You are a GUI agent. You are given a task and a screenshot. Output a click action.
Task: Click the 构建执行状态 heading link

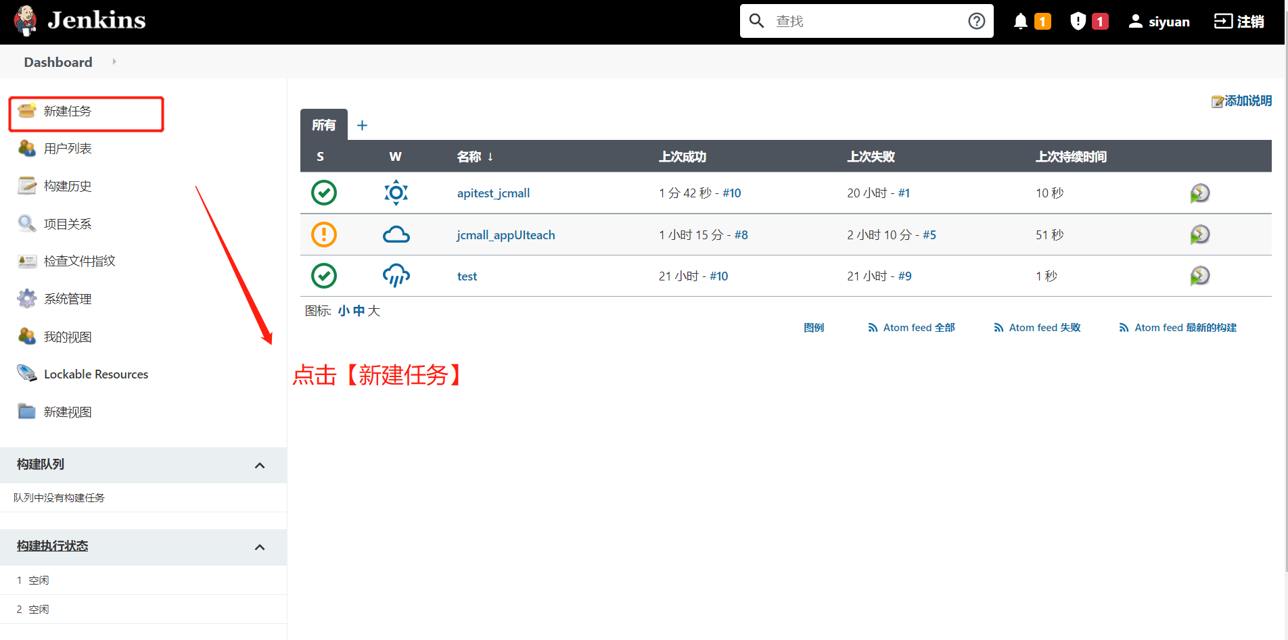pyautogui.click(x=53, y=546)
